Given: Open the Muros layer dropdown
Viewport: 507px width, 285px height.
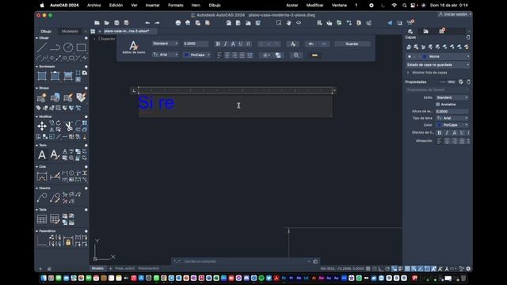Looking at the screenshot, I should click(437, 56).
